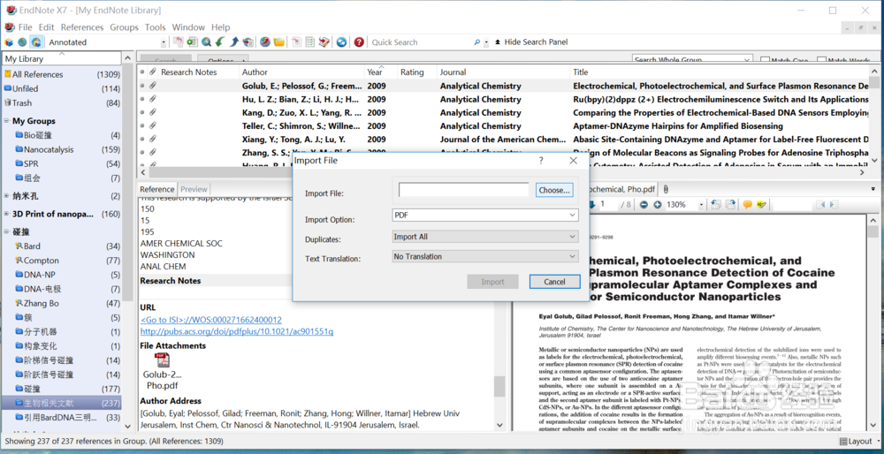Open the pubs.acs.org pdfplus URL link
Image resolution: width=884 pixels, height=454 pixels.
coord(237,332)
